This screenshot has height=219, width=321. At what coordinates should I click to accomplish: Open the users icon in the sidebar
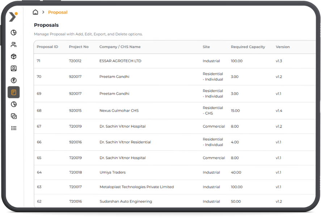[x=14, y=44]
